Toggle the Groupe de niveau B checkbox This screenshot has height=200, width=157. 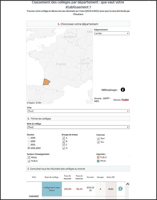click(64, 141)
